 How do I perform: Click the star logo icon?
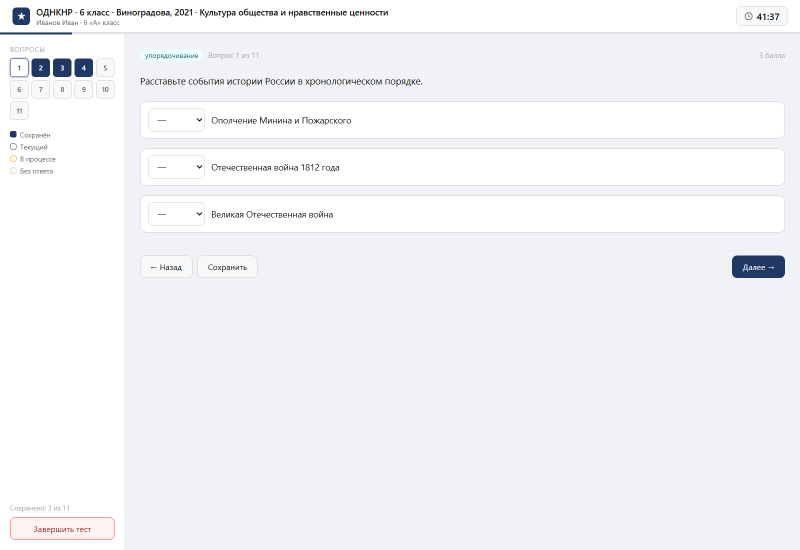pos(21,16)
